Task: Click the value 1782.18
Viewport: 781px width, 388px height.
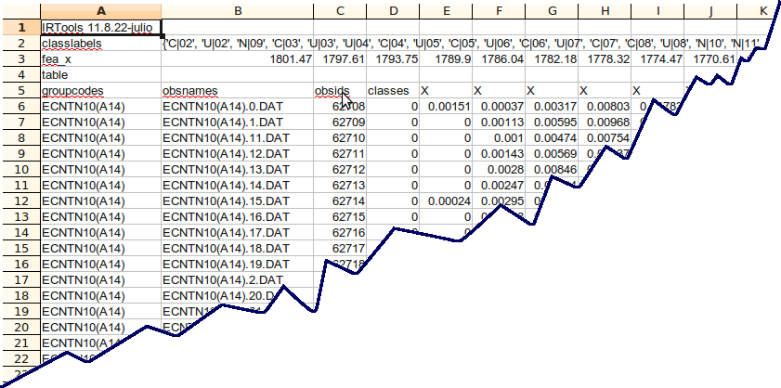Action: coord(552,59)
